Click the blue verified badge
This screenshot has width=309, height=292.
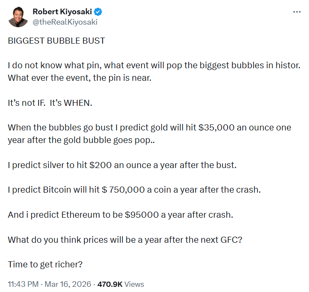[99, 11]
